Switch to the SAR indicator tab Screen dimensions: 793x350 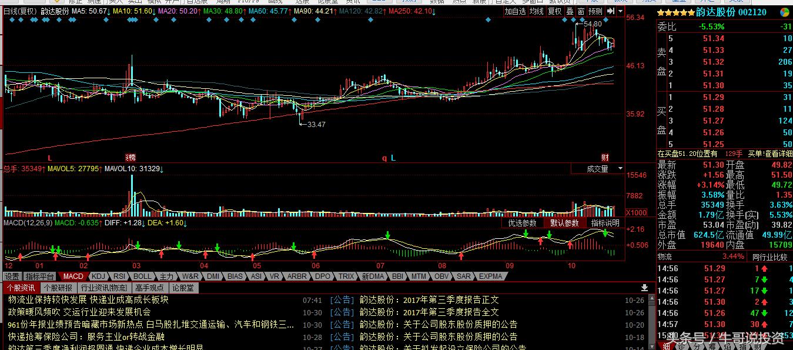point(464,276)
